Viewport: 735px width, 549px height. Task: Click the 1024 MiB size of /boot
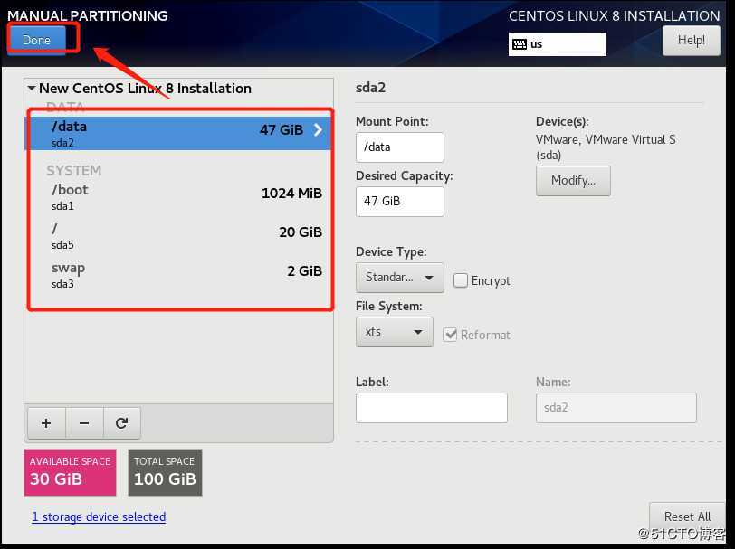click(291, 193)
